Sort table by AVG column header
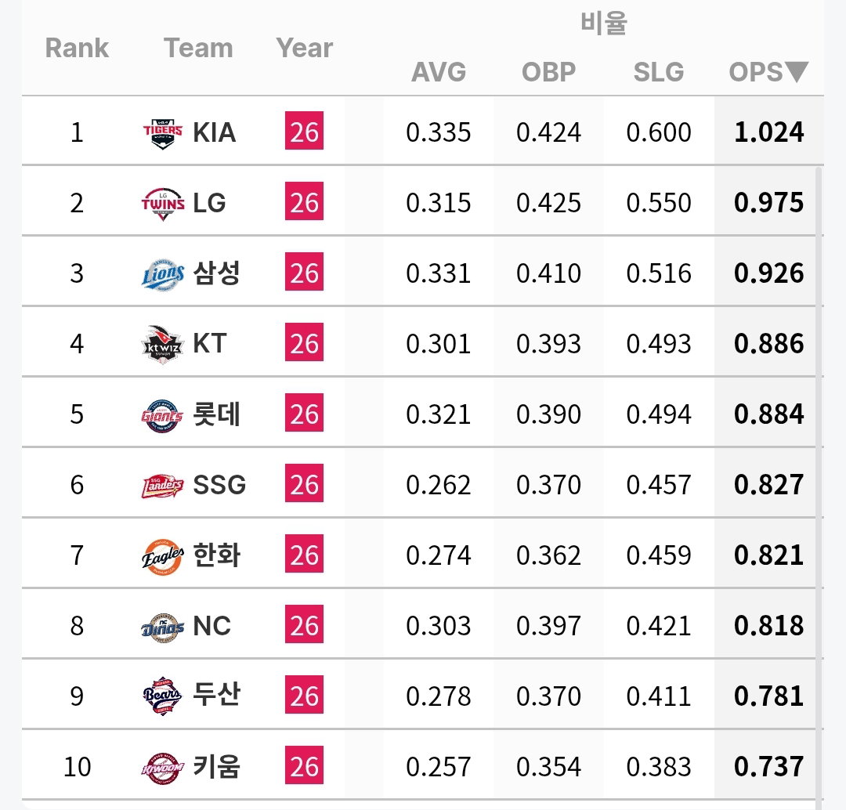This screenshot has height=810, width=846. click(x=439, y=72)
